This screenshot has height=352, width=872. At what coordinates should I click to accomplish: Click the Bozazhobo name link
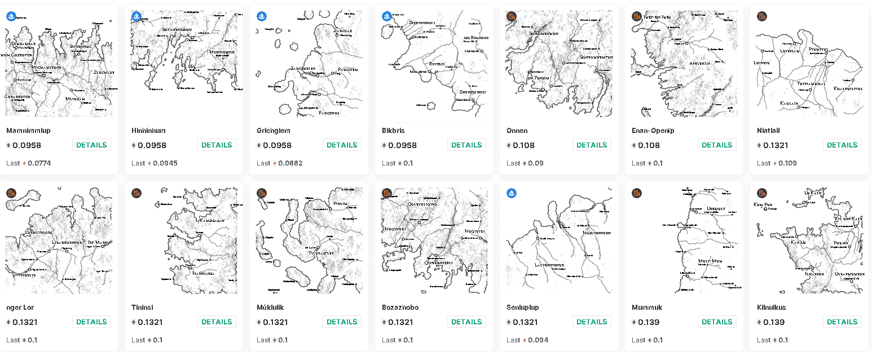click(400, 308)
